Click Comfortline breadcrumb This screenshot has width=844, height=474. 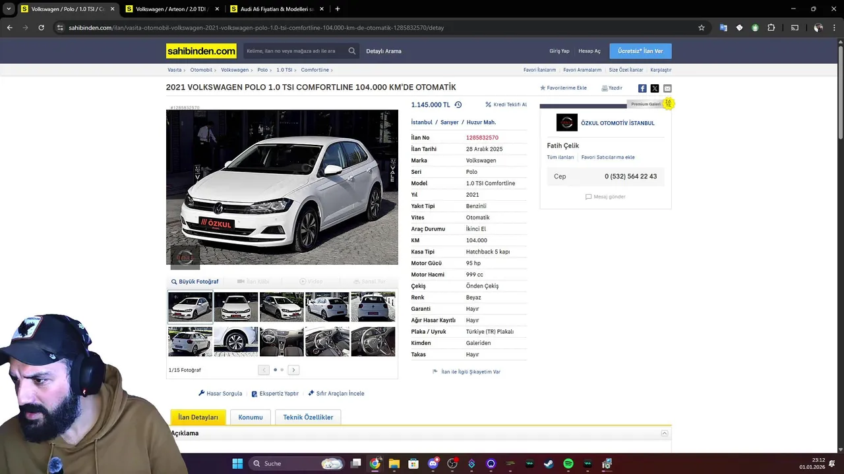[x=315, y=70]
